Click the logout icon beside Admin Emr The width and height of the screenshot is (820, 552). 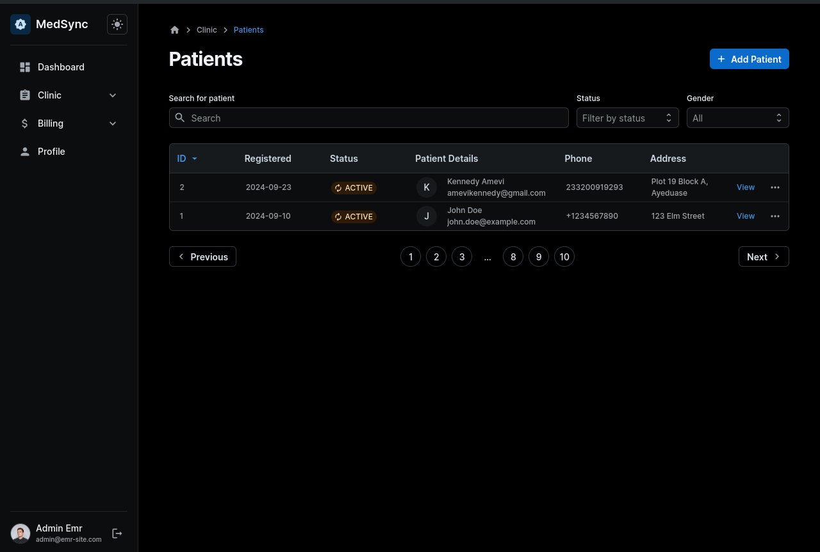pos(117,533)
